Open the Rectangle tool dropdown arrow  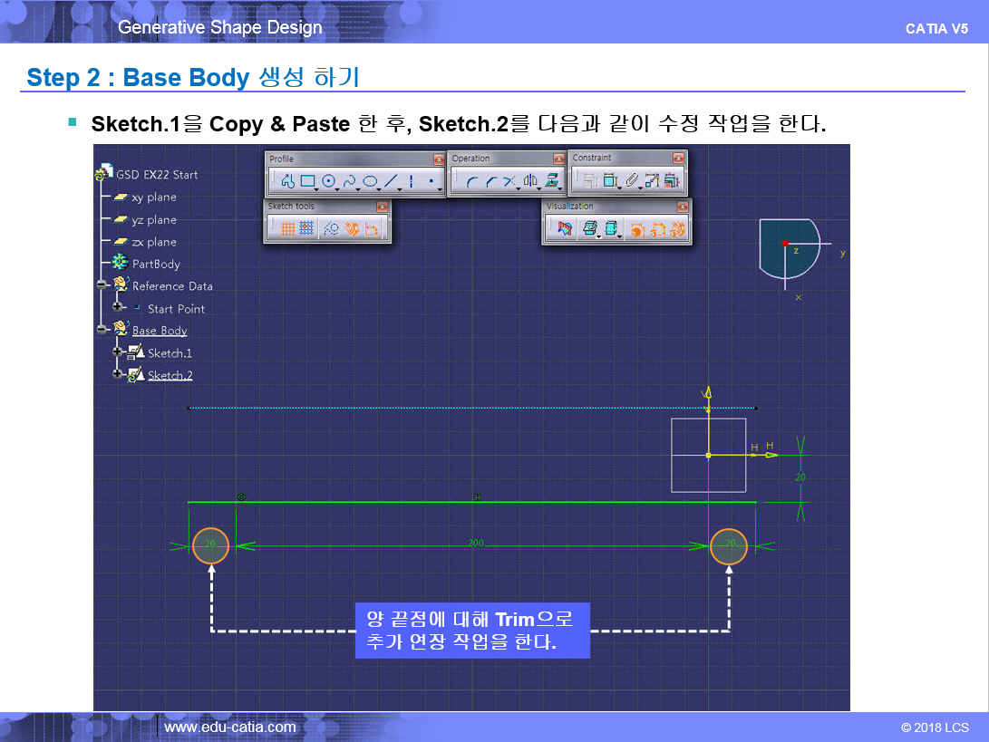(317, 188)
